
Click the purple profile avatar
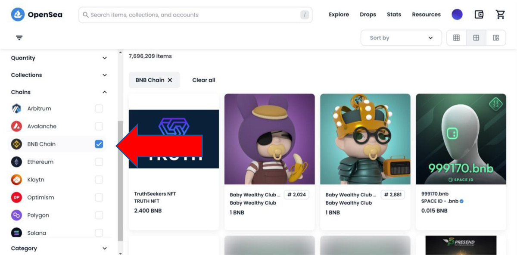(457, 15)
